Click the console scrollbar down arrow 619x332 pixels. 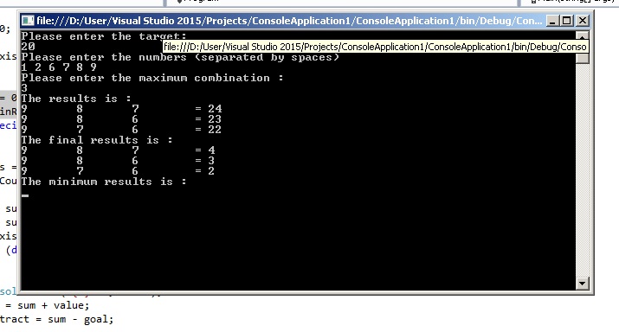click(x=583, y=283)
